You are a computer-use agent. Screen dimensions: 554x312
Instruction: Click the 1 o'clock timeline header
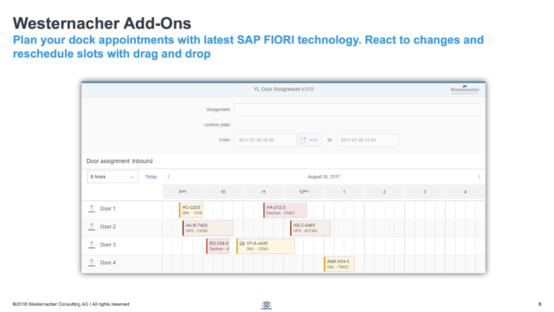(345, 192)
